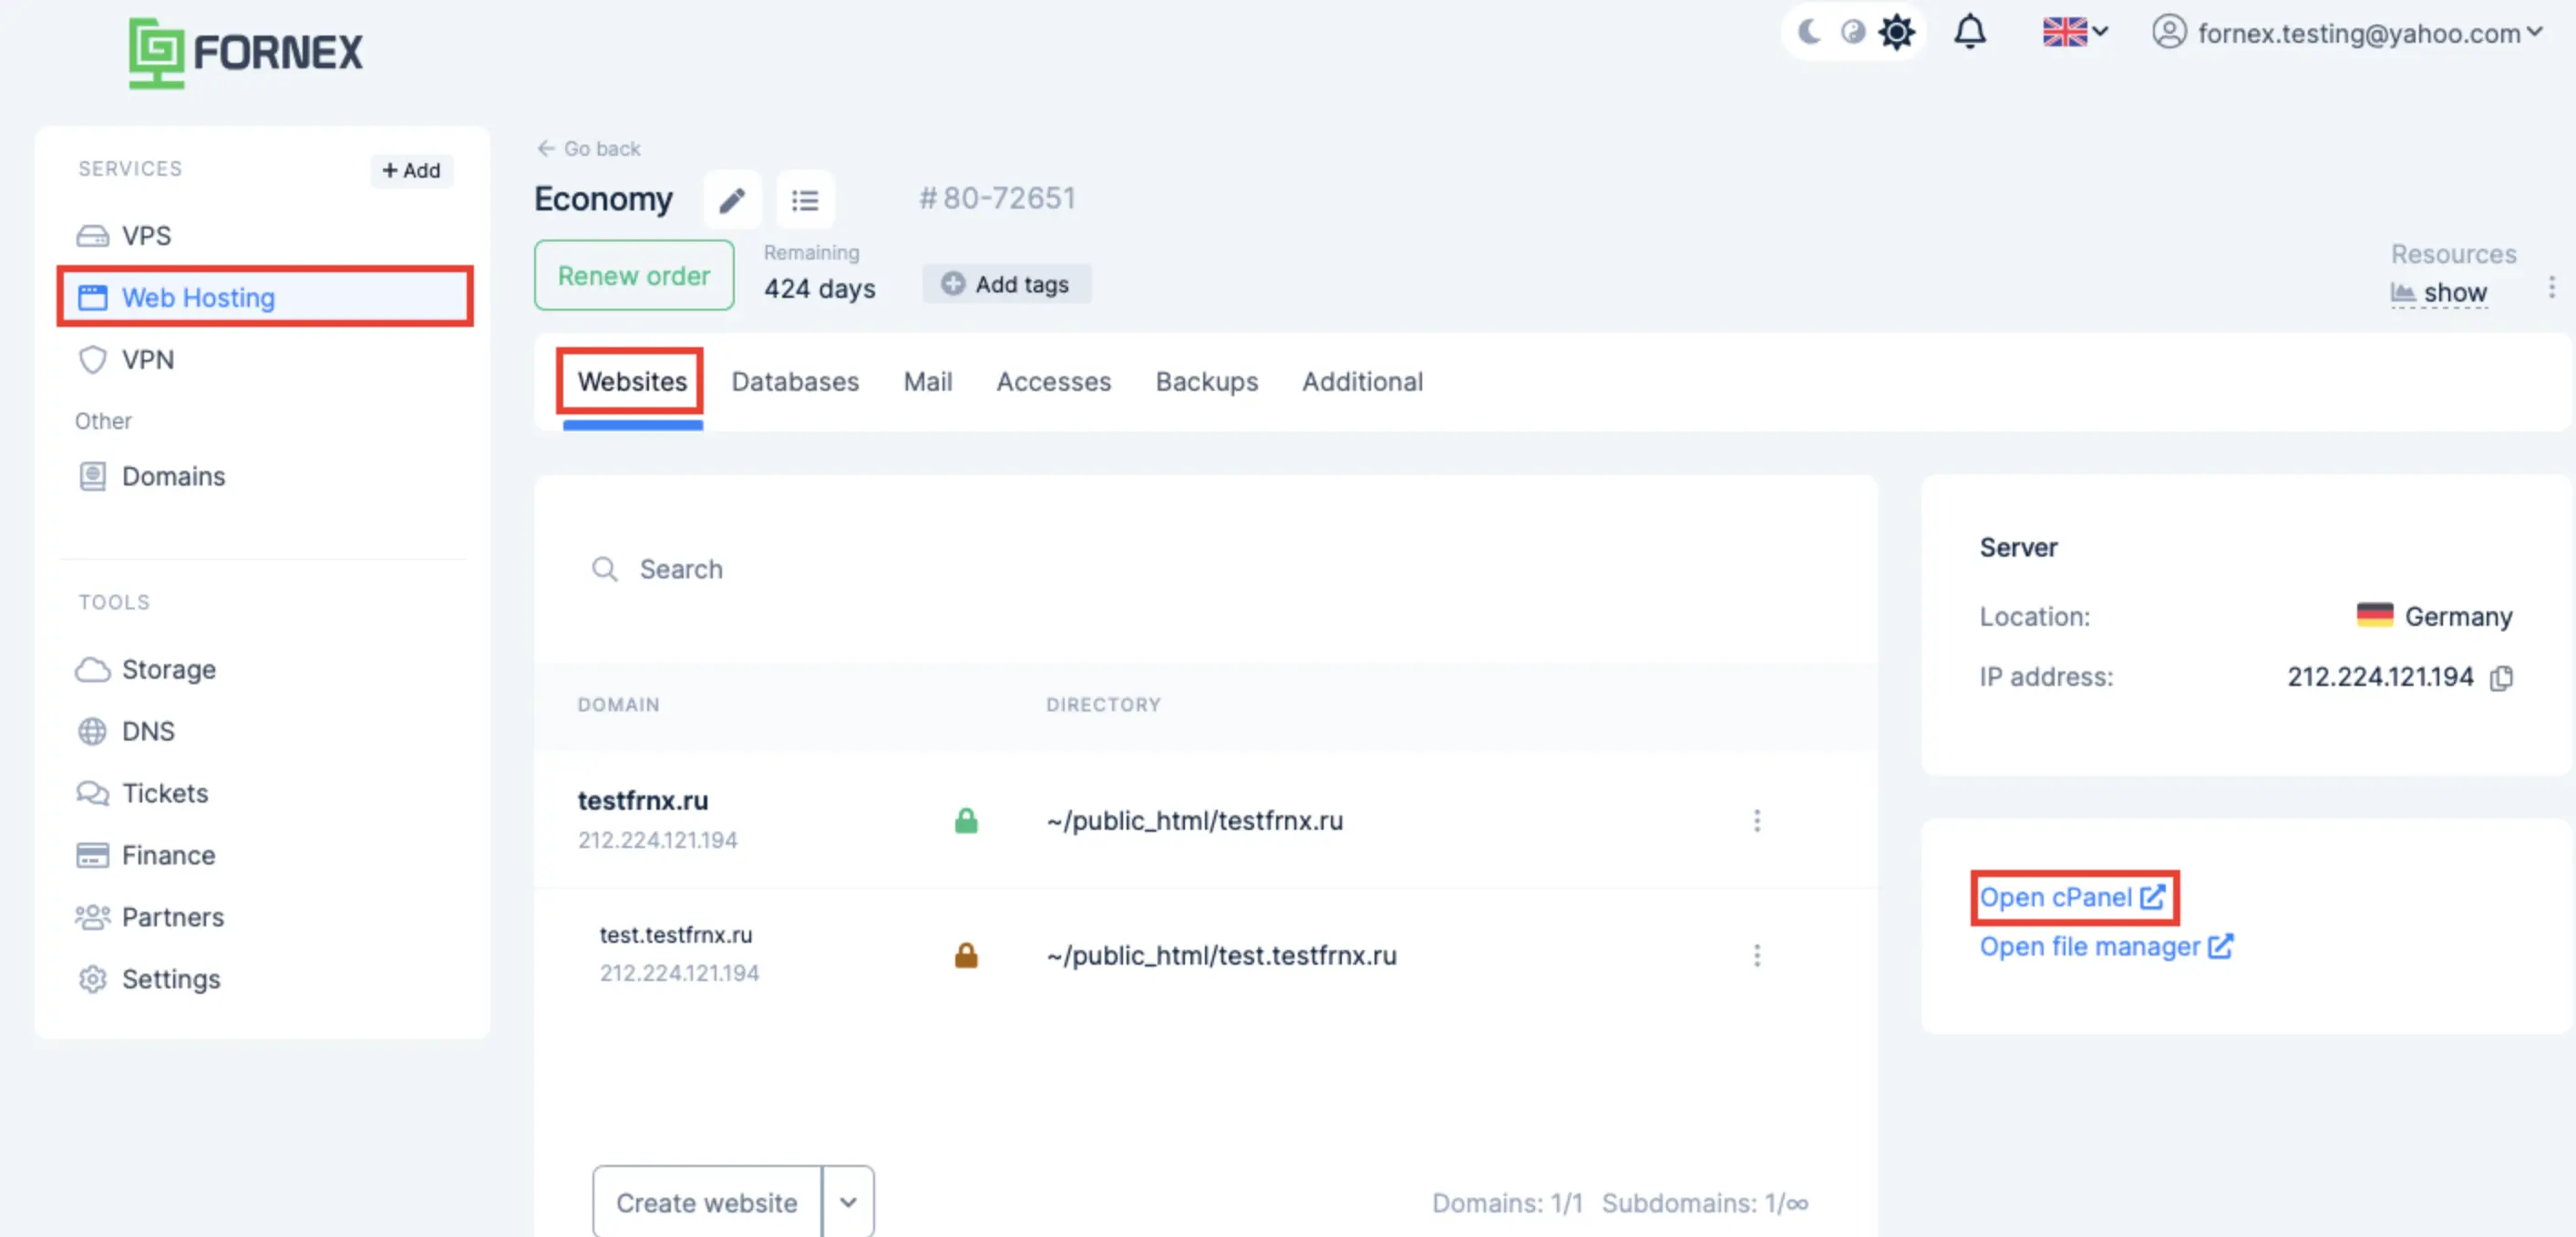2576x1237 pixels.
Task: Click the search magnifier icon
Action: point(604,569)
